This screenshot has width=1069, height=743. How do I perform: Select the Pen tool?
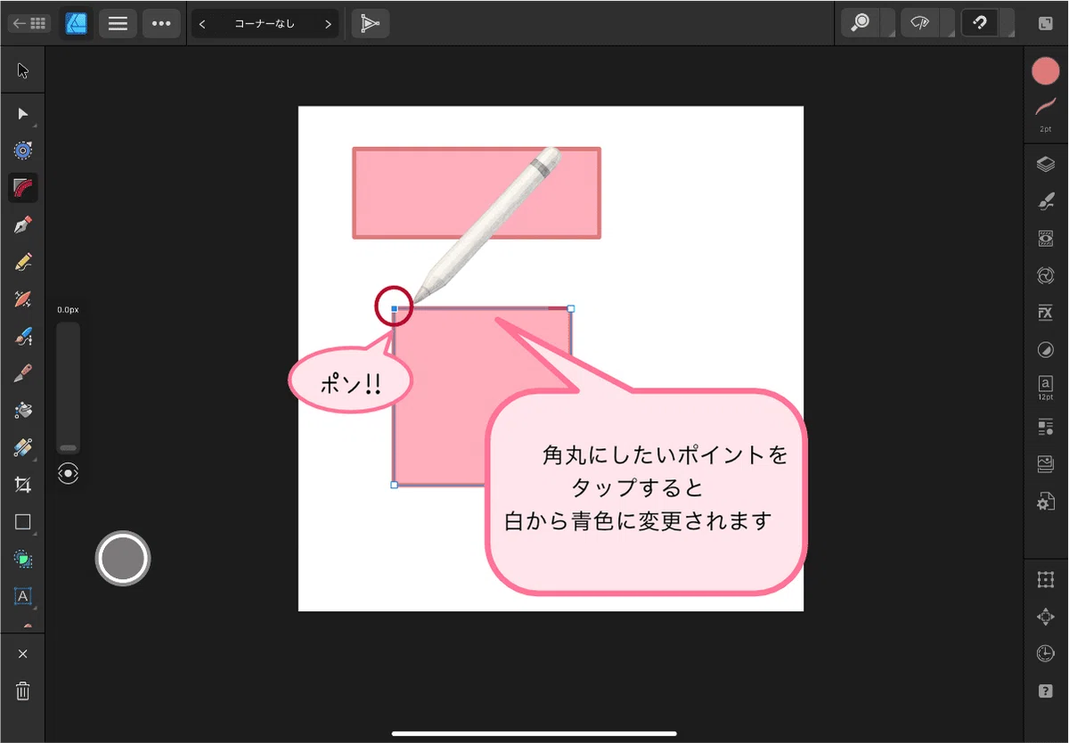[x=23, y=225]
